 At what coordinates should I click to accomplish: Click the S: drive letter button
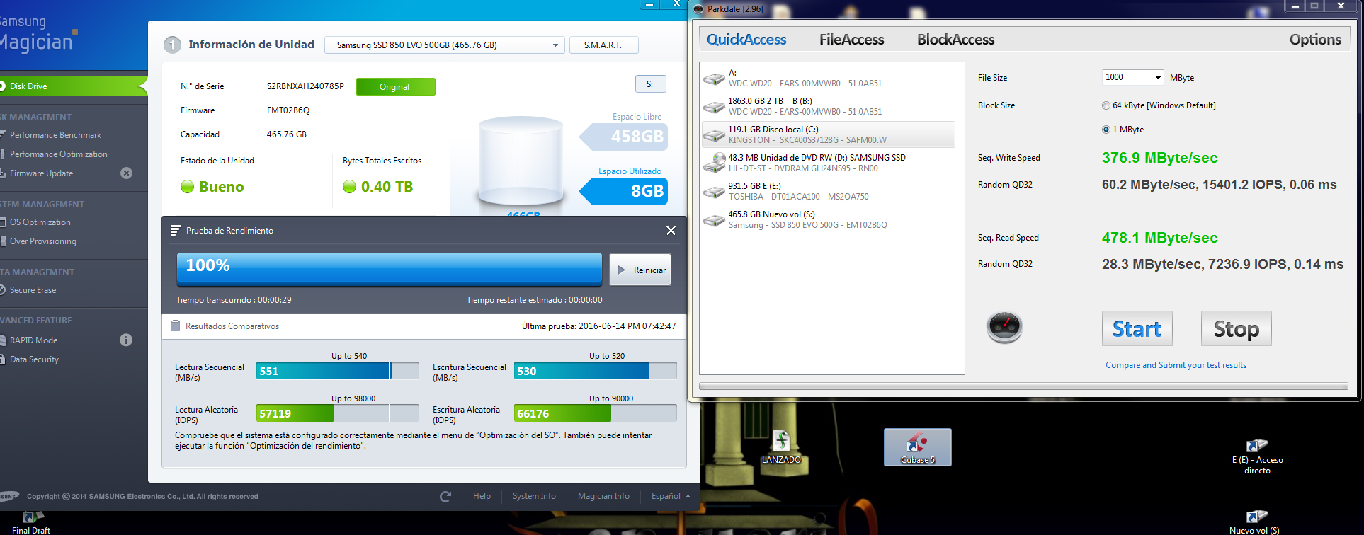(x=650, y=84)
